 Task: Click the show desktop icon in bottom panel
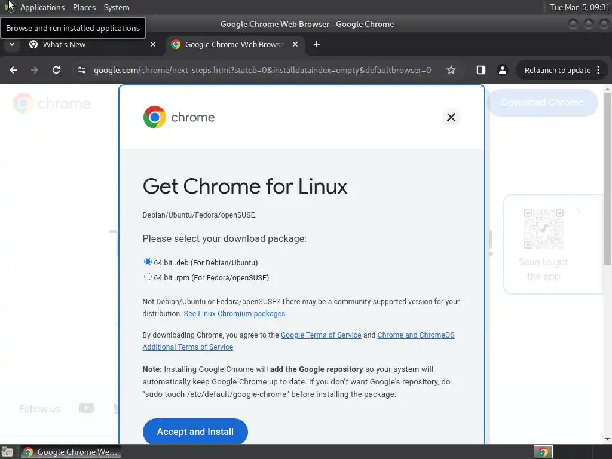[7, 452]
